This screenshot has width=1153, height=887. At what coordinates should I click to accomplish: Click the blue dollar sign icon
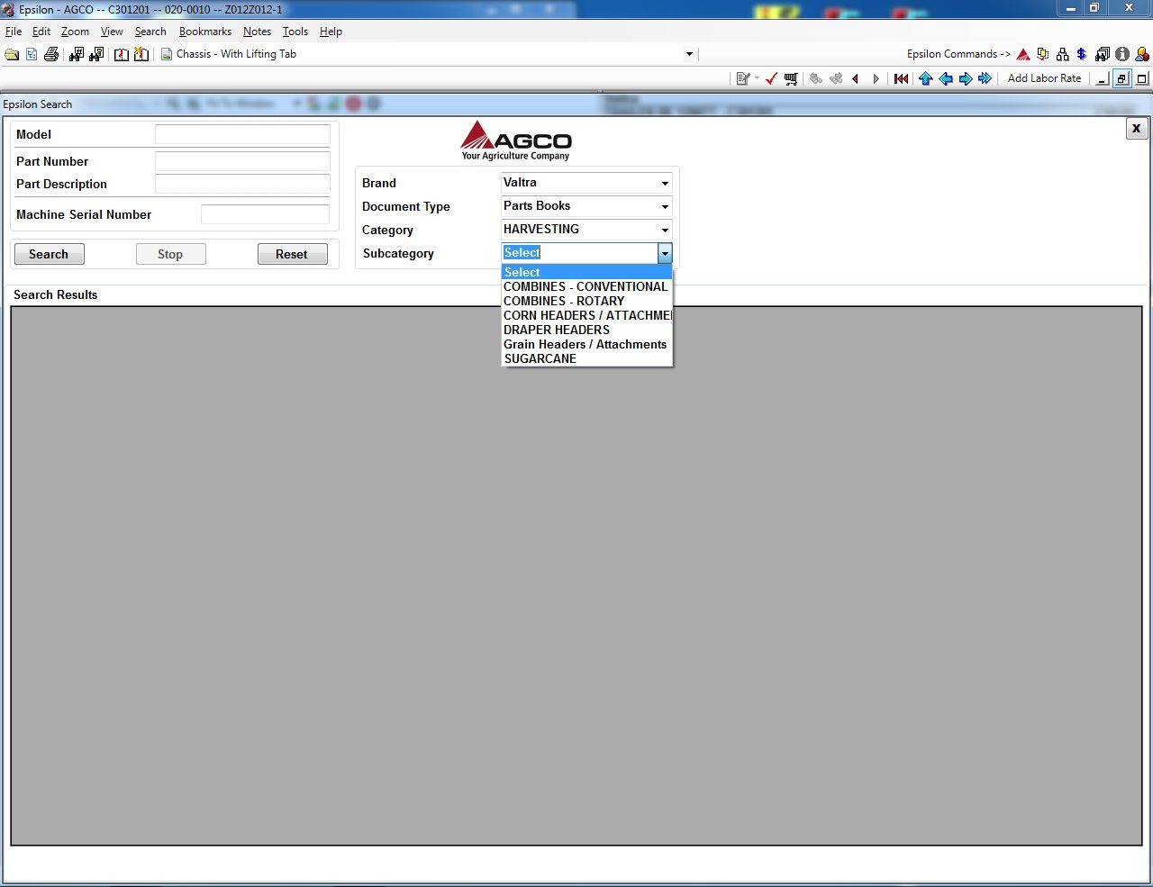(1082, 54)
